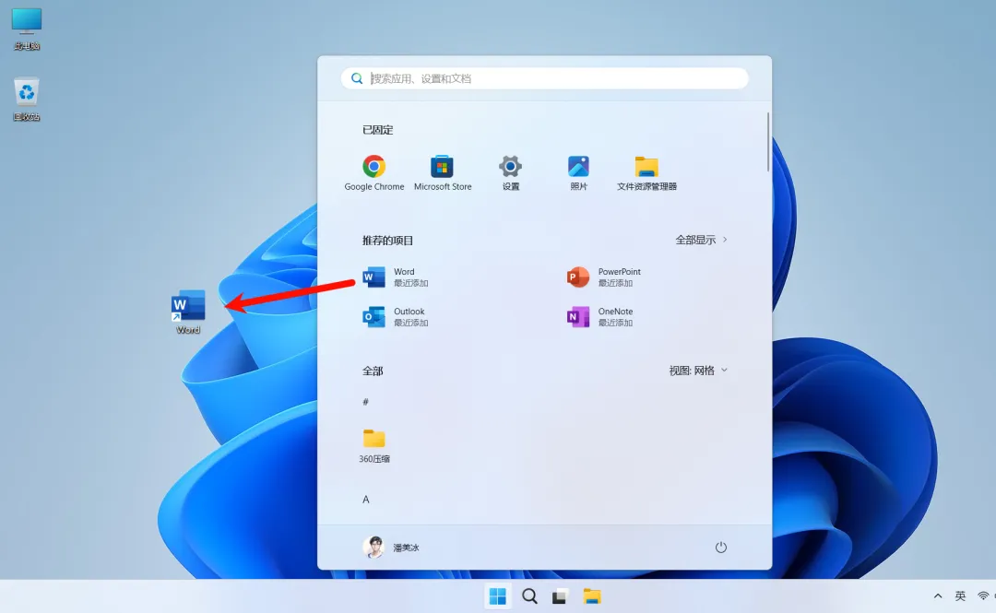Screen dimensions: 996x613
Task: Click the Windows Start button on taskbar
Action: [x=497, y=595]
